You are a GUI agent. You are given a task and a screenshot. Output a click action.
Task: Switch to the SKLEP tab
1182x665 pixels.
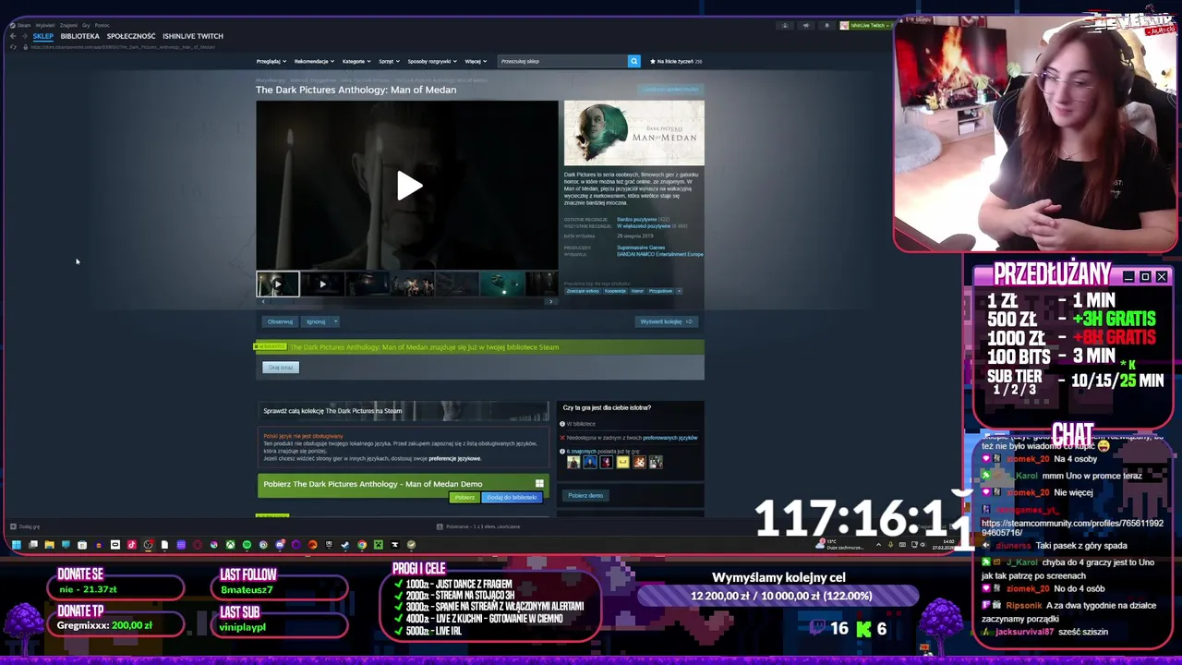click(x=42, y=36)
